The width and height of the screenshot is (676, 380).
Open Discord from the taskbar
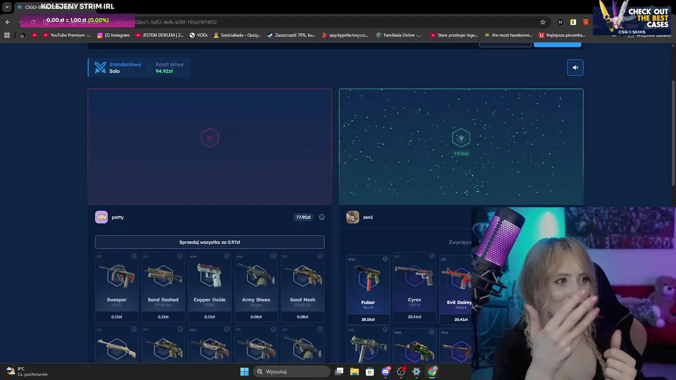(x=386, y=372)
